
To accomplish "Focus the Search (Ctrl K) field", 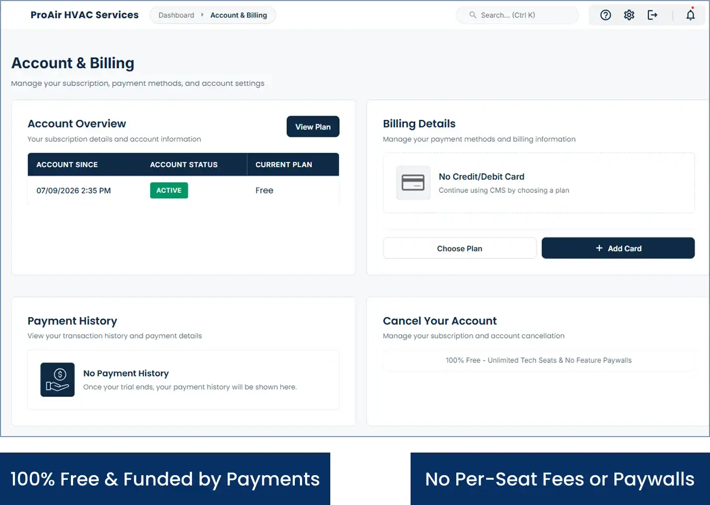I will (x=517, y=15).
